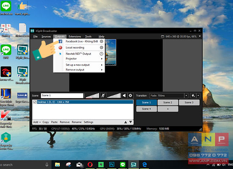Open Microsoft Edge from taskbar

(144, 164)
